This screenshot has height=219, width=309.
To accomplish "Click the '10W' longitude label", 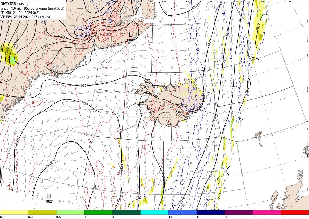I will pyautogui.click(x=211, y=2).
